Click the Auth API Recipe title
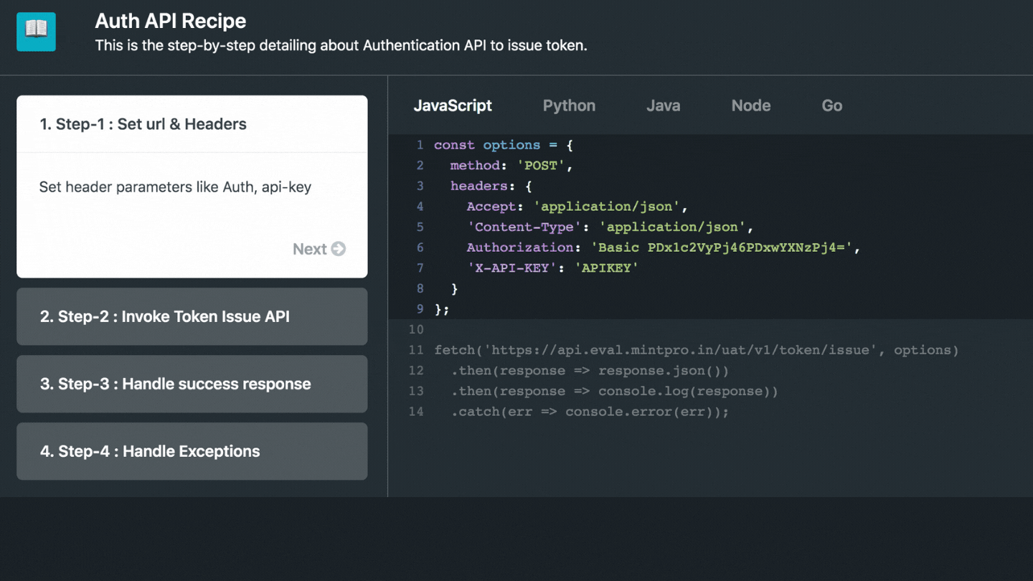The height and width of the screenshot is (581, 1033). pyautogui.click(x=171, y=21)
